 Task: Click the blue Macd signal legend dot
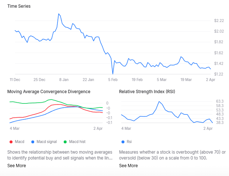33,142
